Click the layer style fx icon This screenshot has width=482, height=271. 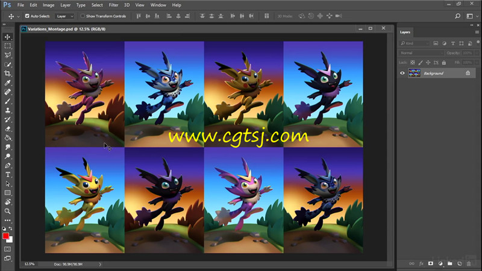pos(421,264)
